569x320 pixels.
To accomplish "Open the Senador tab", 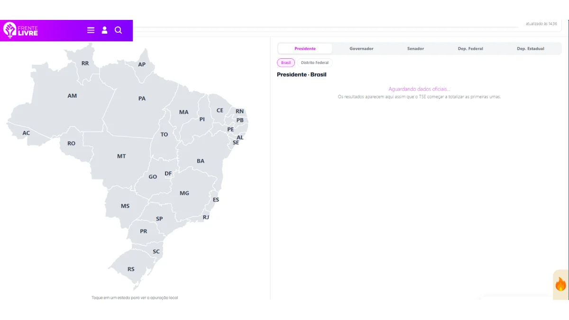I will click(x=415, y=49).
